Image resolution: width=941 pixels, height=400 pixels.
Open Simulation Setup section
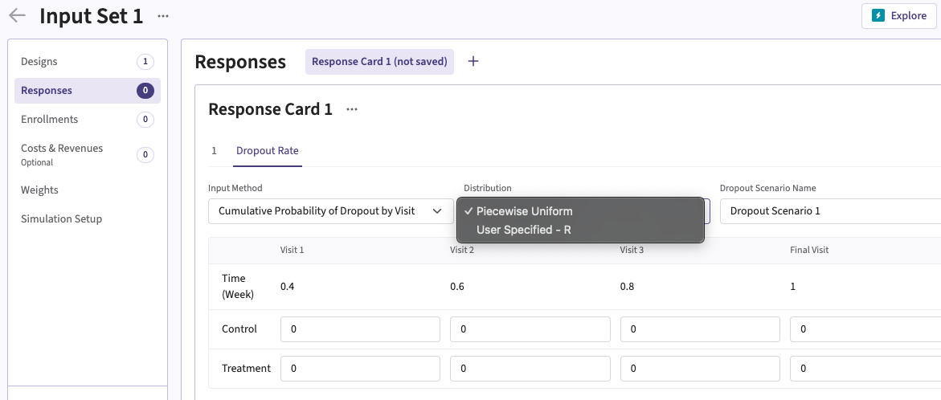point(61,219)
